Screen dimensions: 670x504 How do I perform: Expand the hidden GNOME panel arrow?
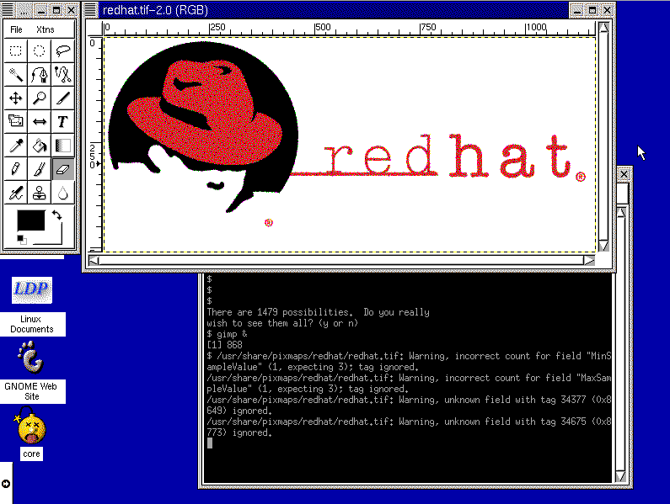tap(6, 483)
